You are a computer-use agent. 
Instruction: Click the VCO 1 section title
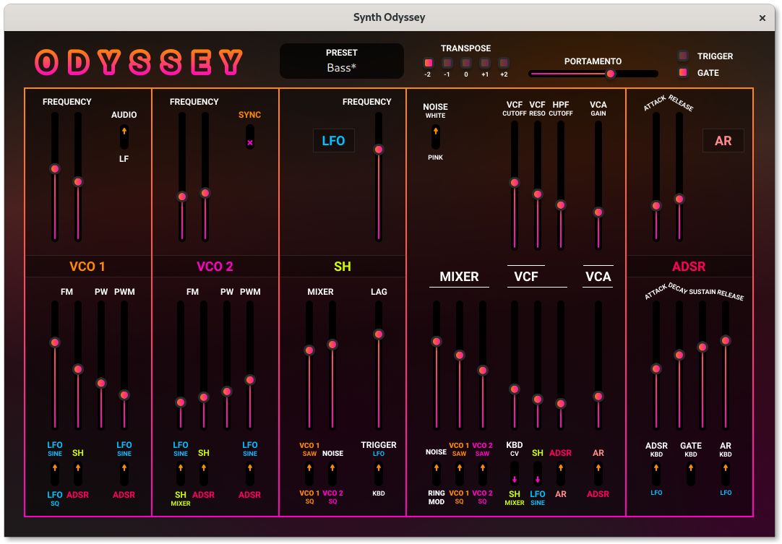tap(87, 267)
